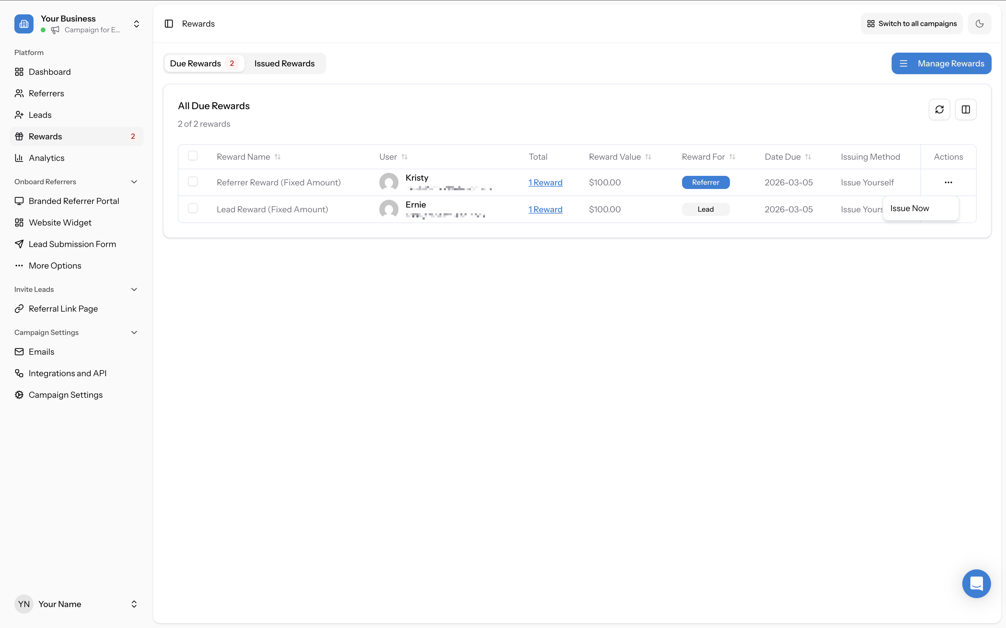
Task: Check Ernie's Lead Reward row
Action: tap(193, 208)
